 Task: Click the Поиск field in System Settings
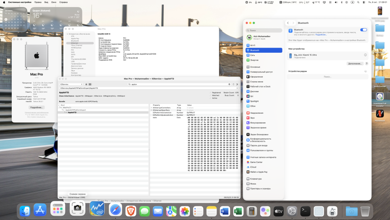(x=264, y=30)
